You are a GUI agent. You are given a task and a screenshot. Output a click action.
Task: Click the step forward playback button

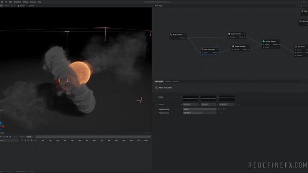click(7, 136)
